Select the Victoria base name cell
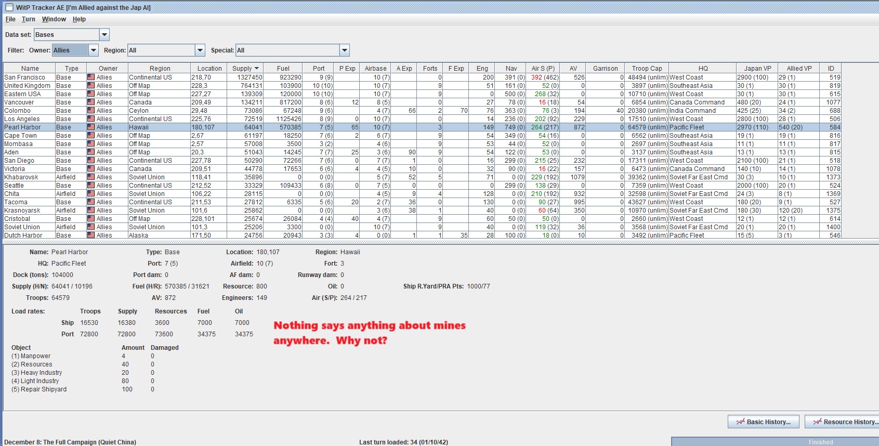The width and height of the screenshot is (879, 446). 29,169
